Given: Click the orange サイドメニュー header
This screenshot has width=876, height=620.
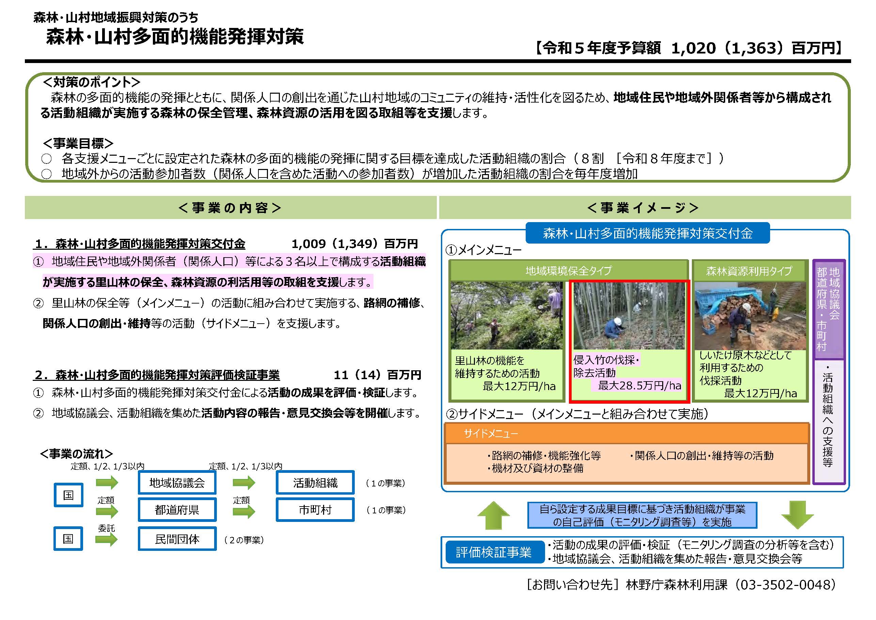Looking at the screenshot, I should (x=627, y=433).
